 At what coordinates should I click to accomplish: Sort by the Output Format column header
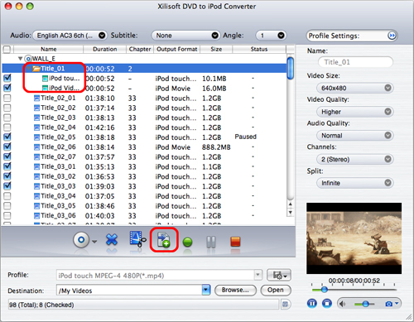coord(176,49)
